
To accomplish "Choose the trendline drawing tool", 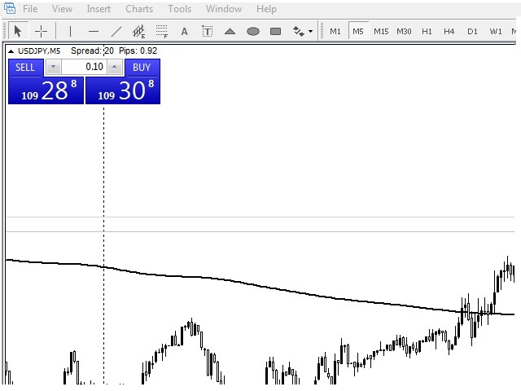I will point(116,32).
